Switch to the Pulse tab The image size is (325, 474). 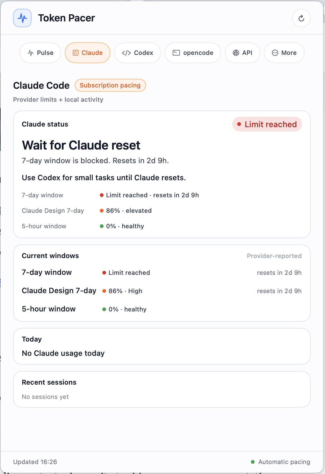pos(40,53)
